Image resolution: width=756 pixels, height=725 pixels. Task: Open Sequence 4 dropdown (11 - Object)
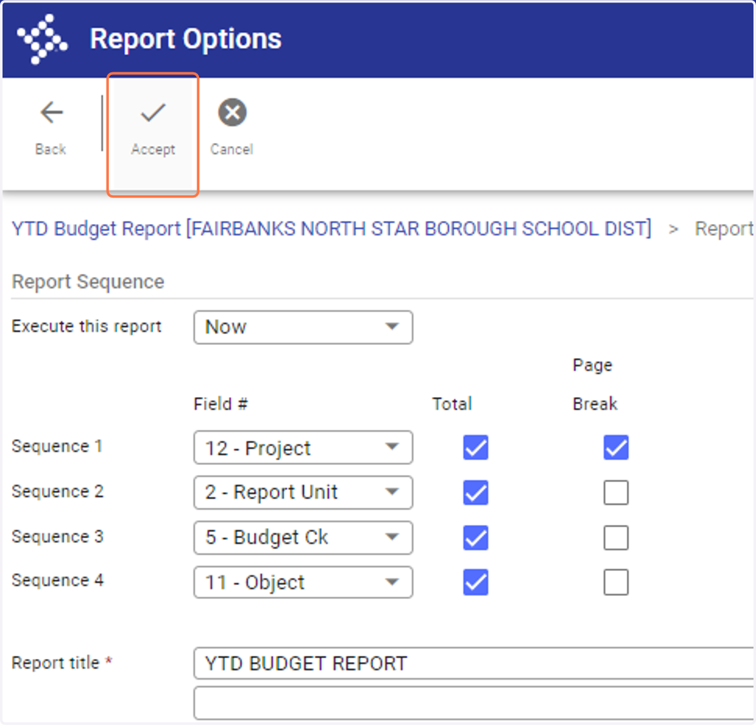tap(303, 583)
